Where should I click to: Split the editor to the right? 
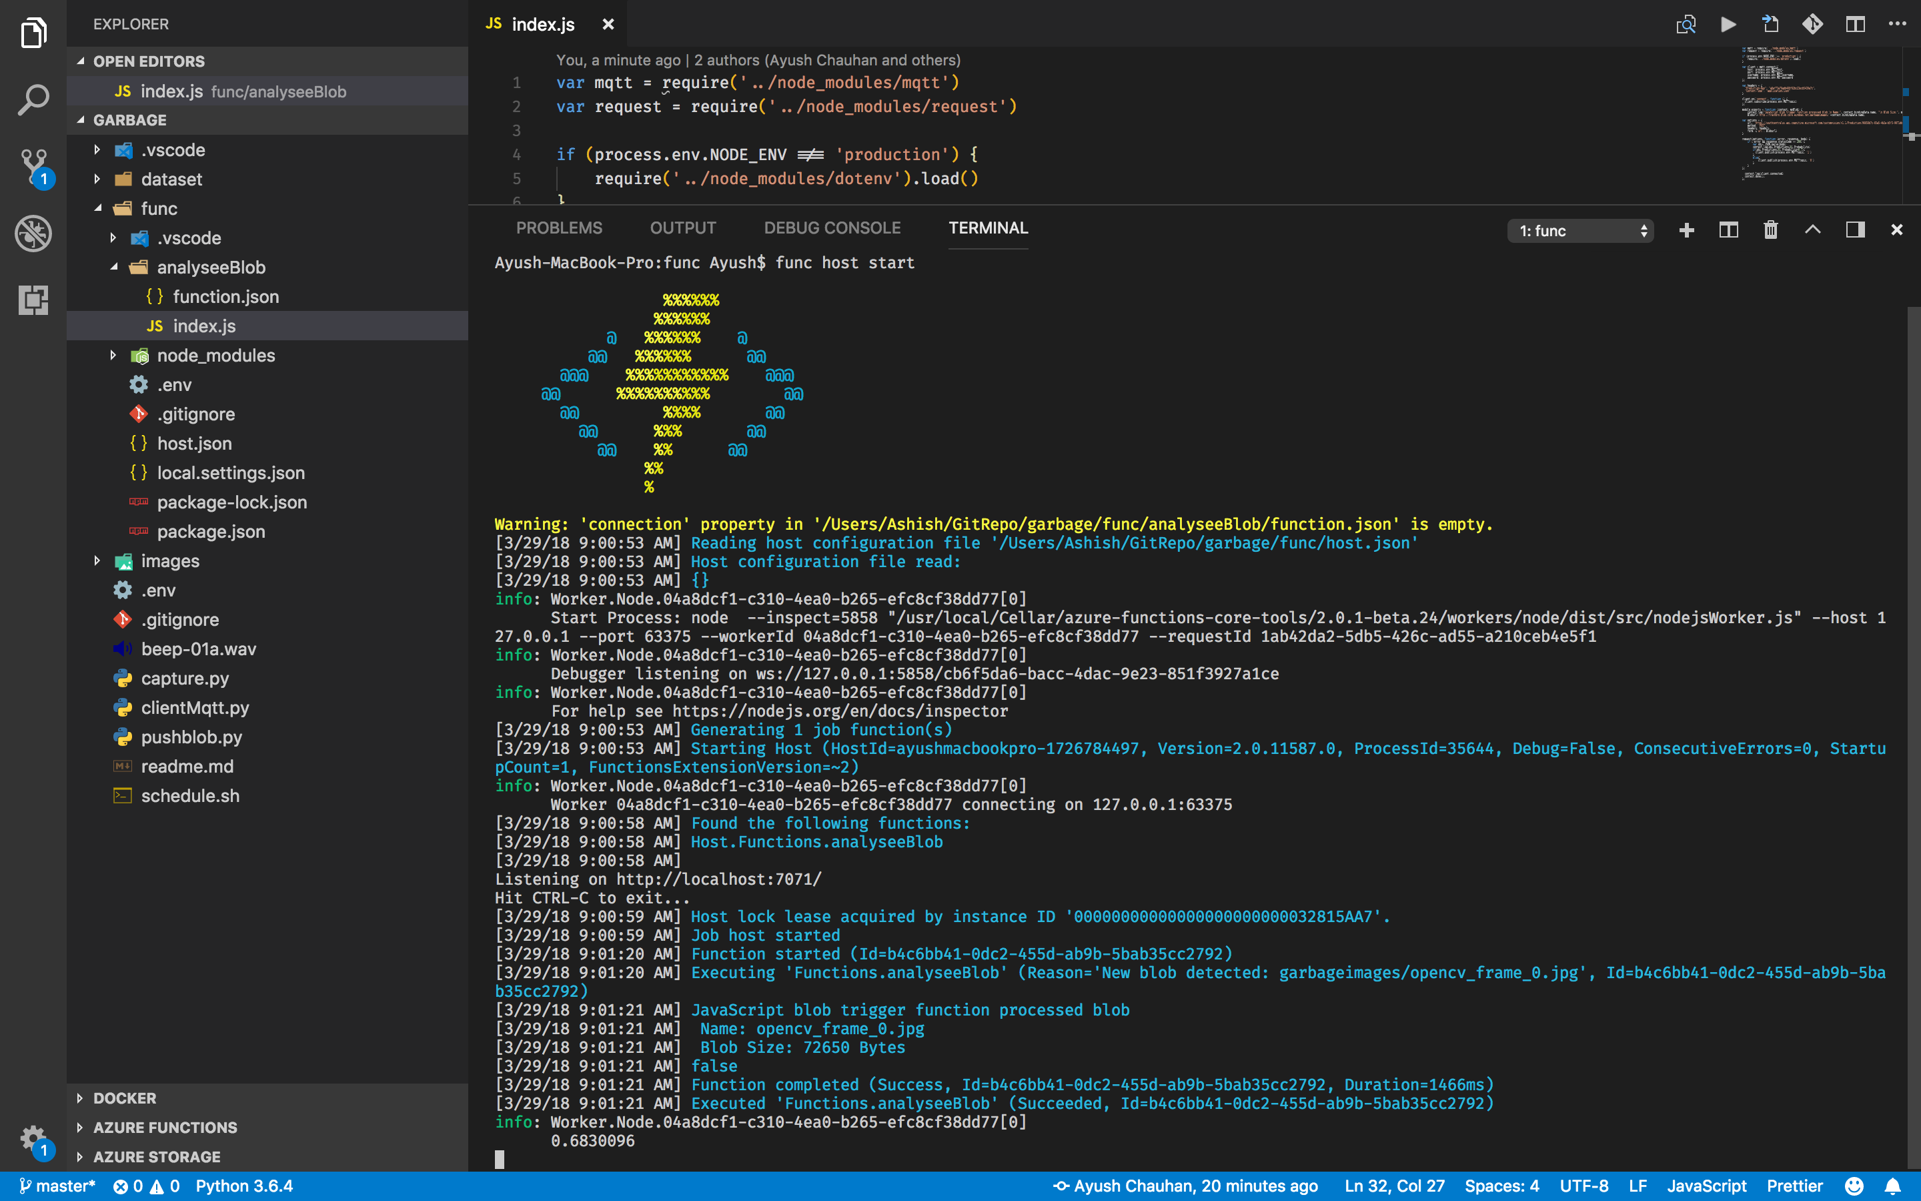[1854, 24]
